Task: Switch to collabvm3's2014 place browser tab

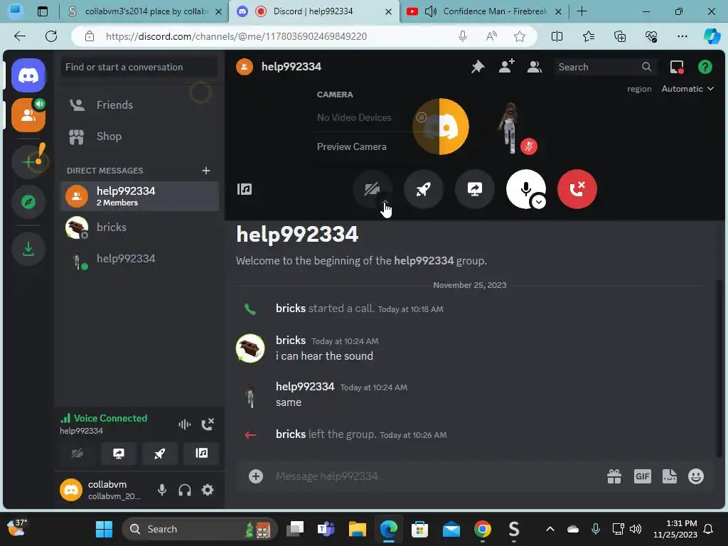Action: coord(144,11)
